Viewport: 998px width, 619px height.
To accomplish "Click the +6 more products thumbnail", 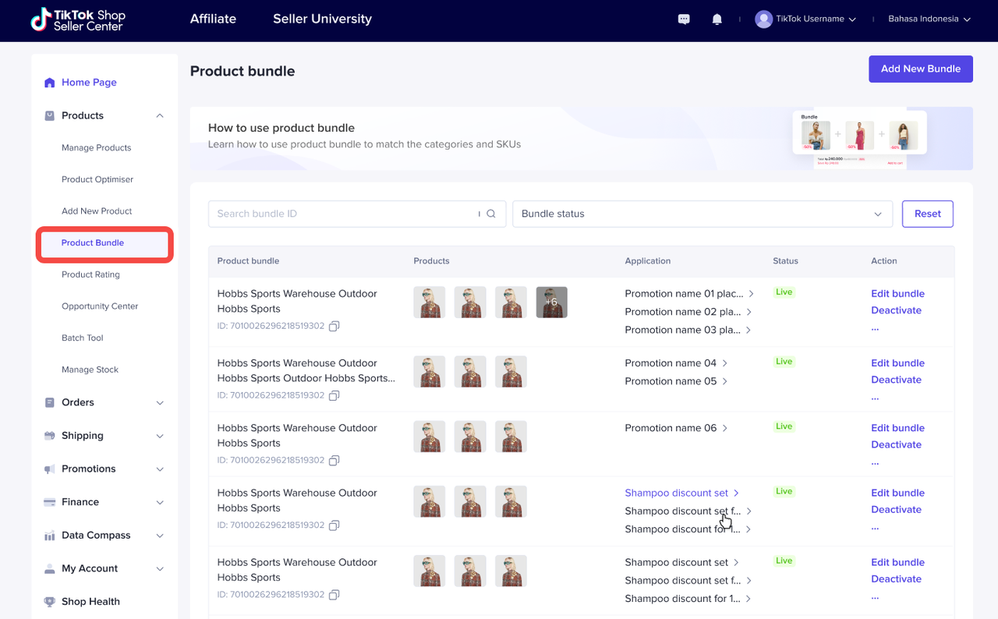I will pyautogui.click(x=551, y=302).
